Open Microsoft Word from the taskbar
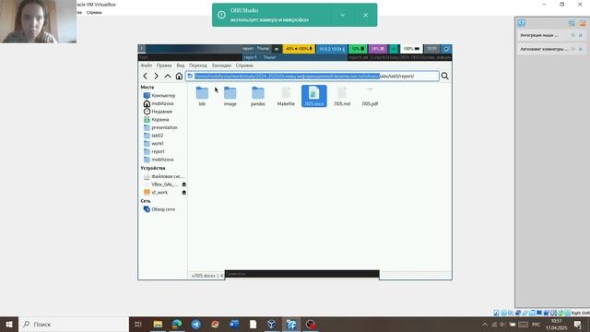 (x=234, y=324)
